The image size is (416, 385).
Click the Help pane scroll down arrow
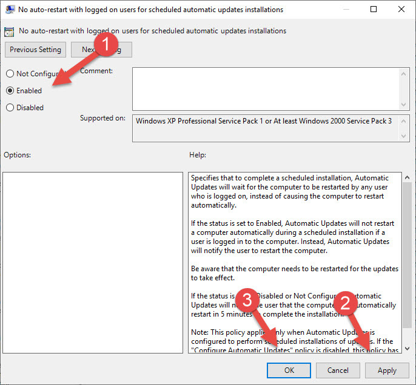click(408, 349)
